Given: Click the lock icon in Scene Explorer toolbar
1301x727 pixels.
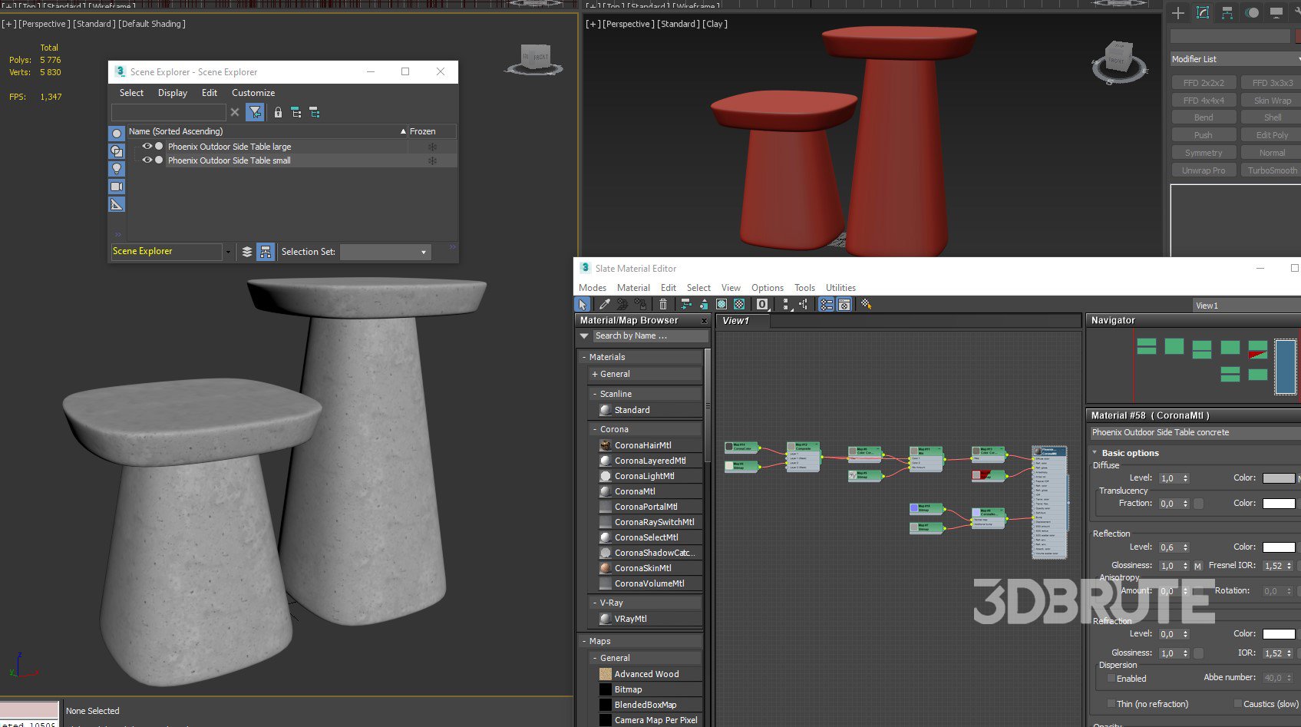Looking at the screenshot, I should (278, 113).
